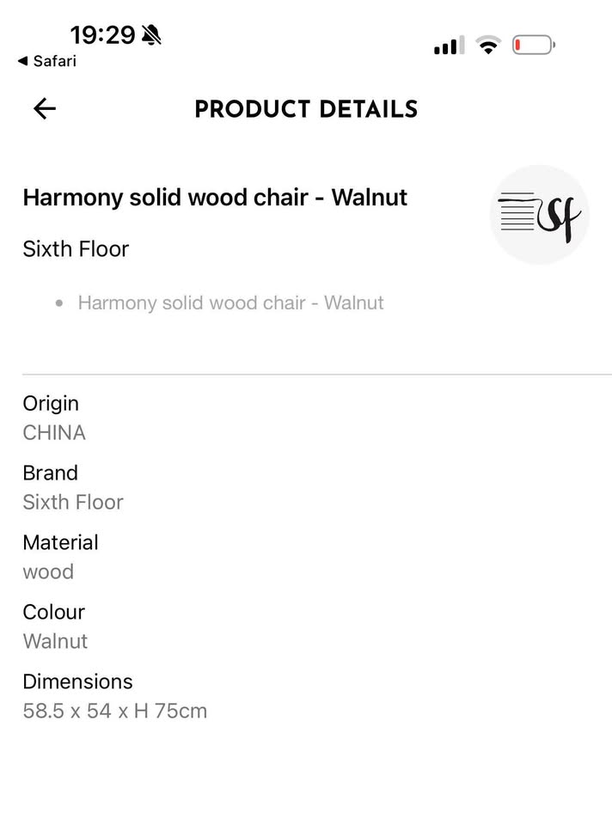Screen dimensions: 612x825
Task: Tap the low battery indicator
Action: pos(533,46)
